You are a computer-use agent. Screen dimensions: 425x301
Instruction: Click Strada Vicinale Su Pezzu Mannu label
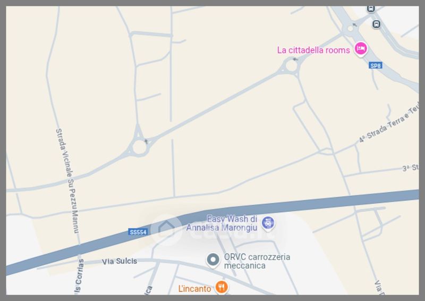[67, 181]
